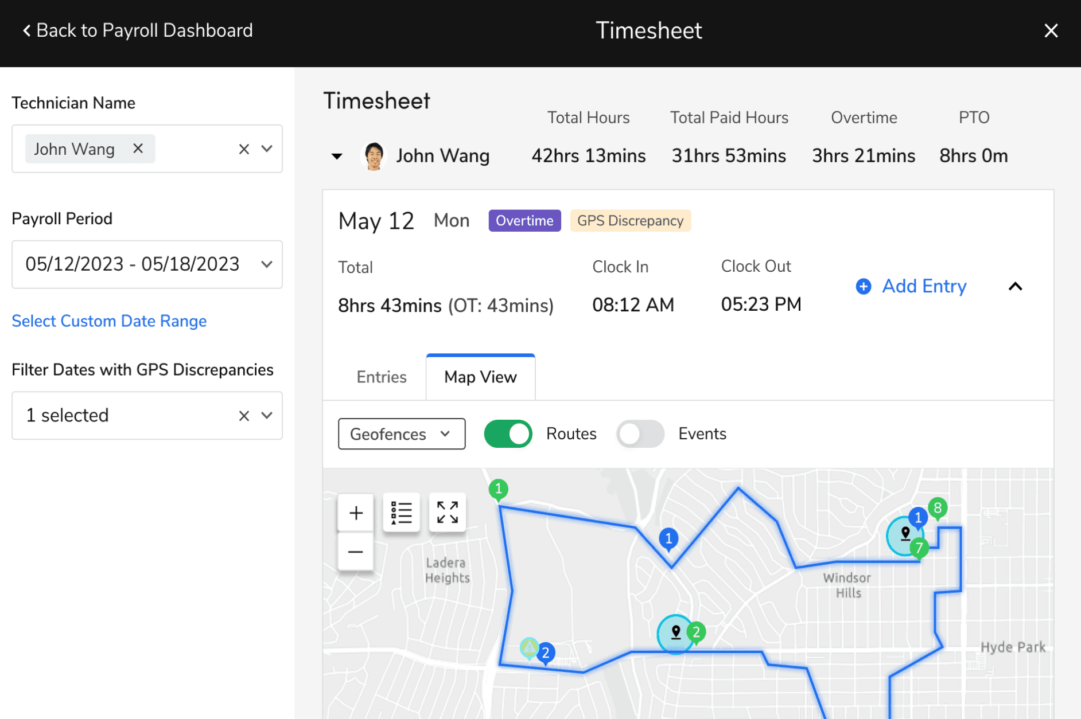Close the Timesheet window
The image size is (1081, 719).
click(x=1051, y=30)
